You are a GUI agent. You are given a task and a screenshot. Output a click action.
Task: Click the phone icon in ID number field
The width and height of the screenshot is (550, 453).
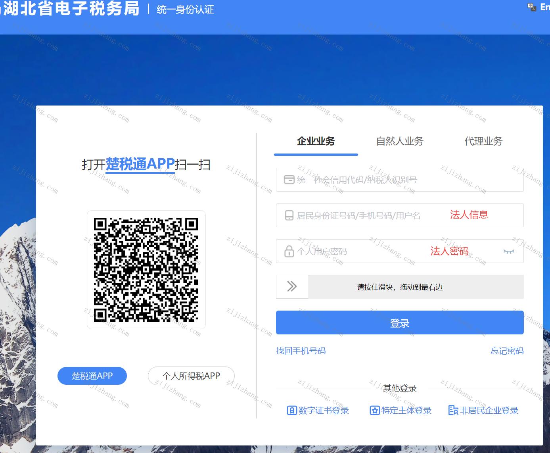click(289, 215)
